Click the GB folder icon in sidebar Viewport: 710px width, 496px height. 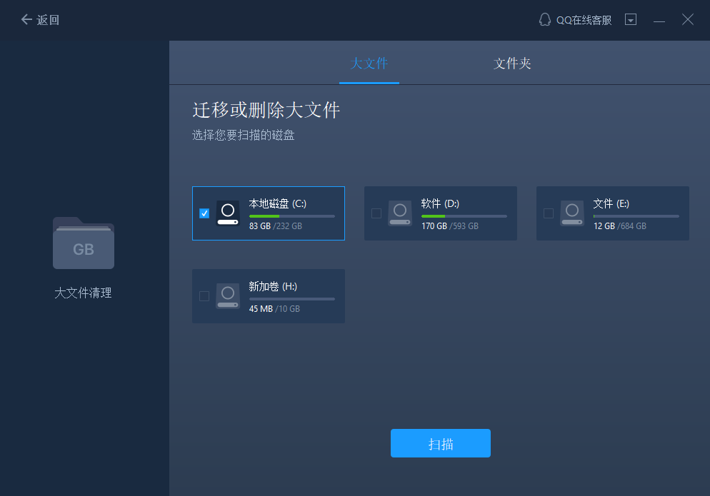point(84,243)
